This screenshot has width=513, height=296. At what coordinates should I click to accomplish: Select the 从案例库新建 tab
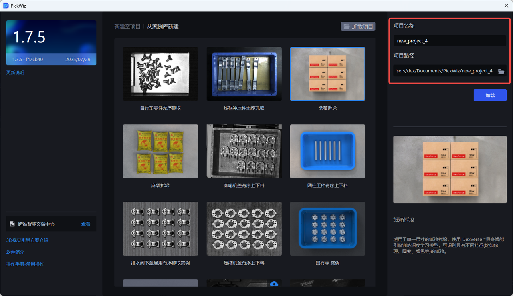click(x=162, y=27)
